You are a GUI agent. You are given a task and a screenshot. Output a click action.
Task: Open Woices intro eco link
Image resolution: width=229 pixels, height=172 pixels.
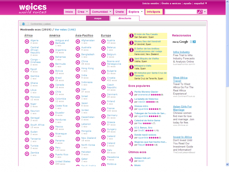[x=141, y=106]
